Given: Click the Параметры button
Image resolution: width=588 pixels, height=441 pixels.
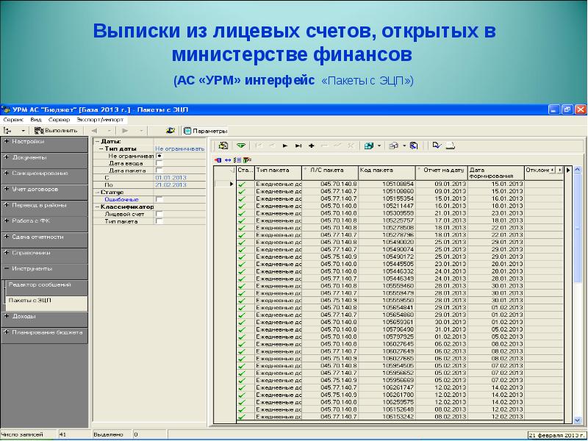Looking at the screenshot, I should coord(204,130).
